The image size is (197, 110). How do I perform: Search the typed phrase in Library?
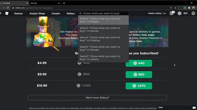[103, 58]
